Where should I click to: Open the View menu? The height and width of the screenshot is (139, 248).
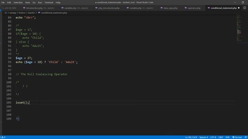coord(28,3)
